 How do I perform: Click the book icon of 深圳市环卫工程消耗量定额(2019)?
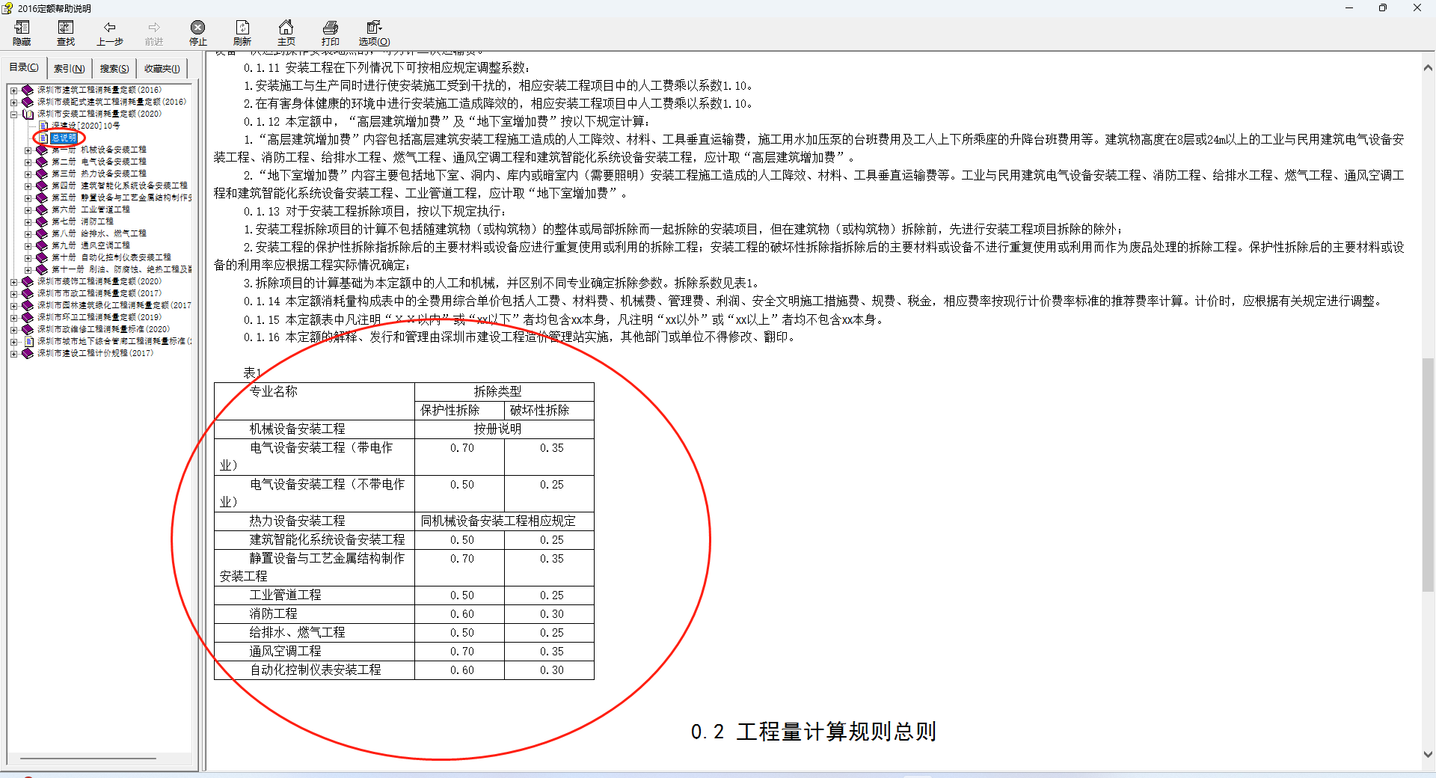pos(28,317)
